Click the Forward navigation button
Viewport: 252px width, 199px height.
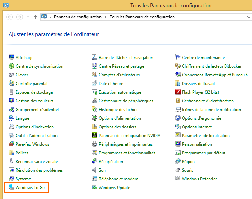(x=19, y=17)
